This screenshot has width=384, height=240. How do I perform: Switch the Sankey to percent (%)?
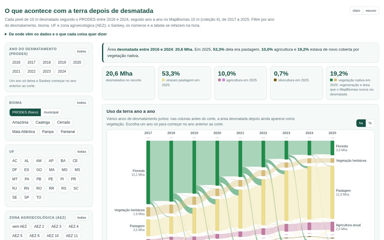370,123
